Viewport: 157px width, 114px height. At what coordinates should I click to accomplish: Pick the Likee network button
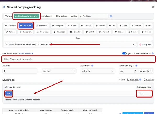pyautogui.click(x=119, y=32)
